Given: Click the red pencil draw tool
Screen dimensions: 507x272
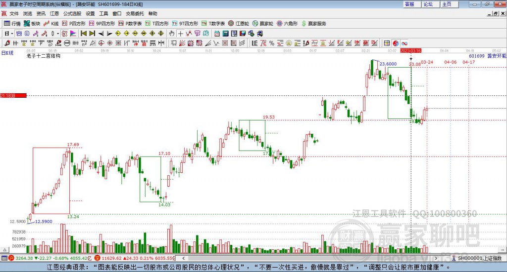Looking at the screenshot, I should (7, 43).
